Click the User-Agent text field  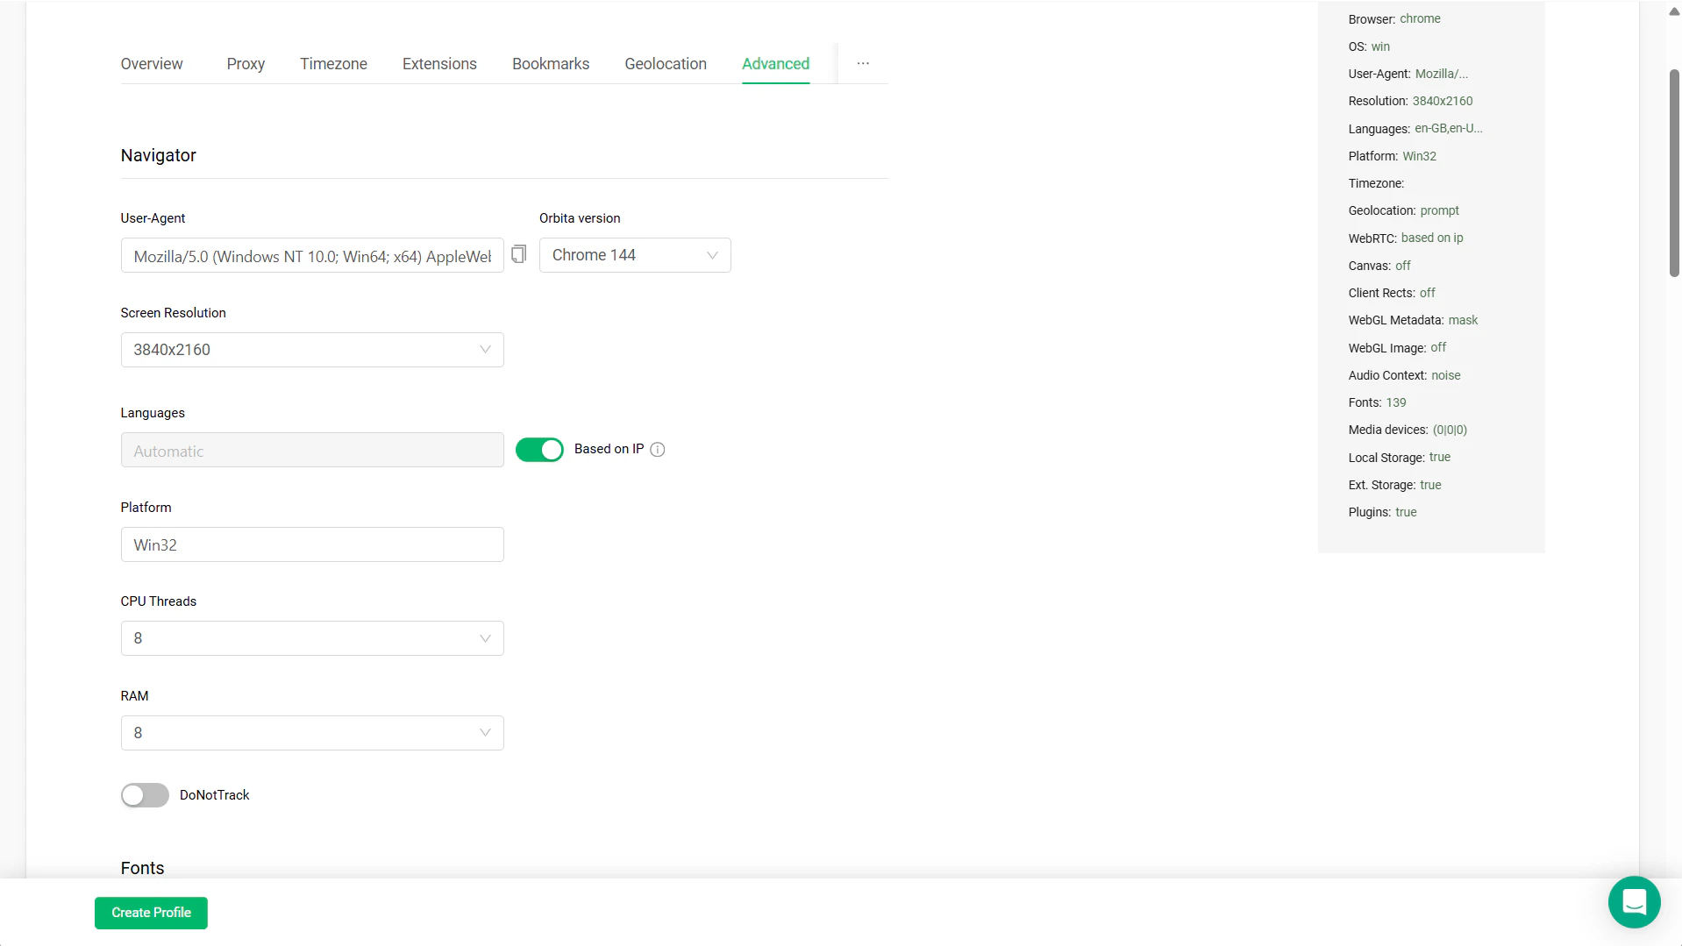click(311, 255)
